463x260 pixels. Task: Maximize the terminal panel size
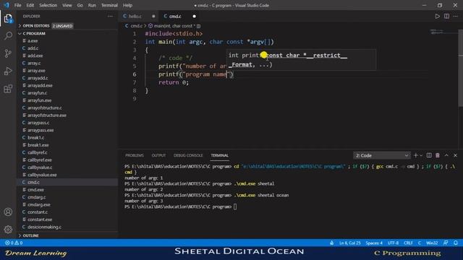point(446,155)
